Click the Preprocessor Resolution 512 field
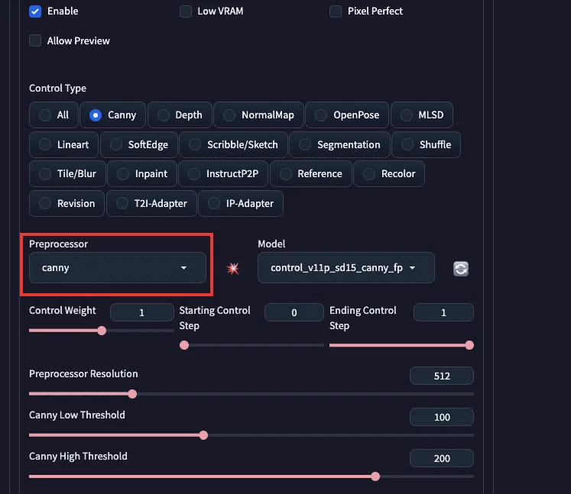571x494 pixels. pyautogui.click(x=442, y=376)
